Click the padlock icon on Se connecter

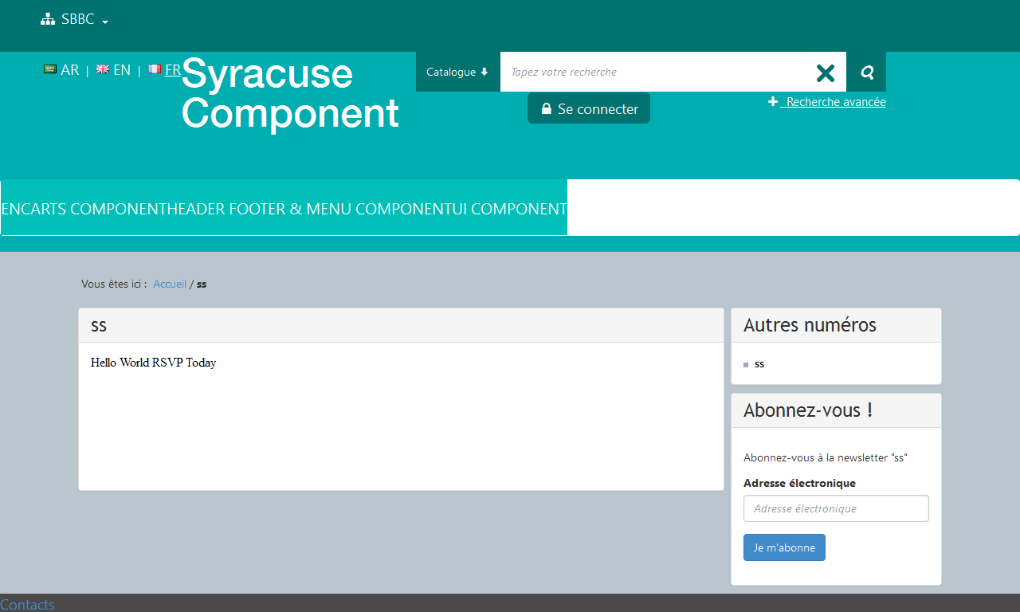(547, 109)
